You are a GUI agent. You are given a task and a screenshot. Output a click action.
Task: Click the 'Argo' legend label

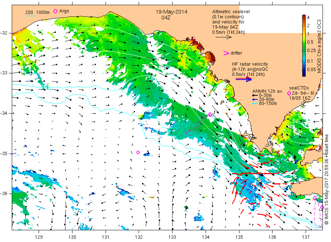(x=64, y=11)
